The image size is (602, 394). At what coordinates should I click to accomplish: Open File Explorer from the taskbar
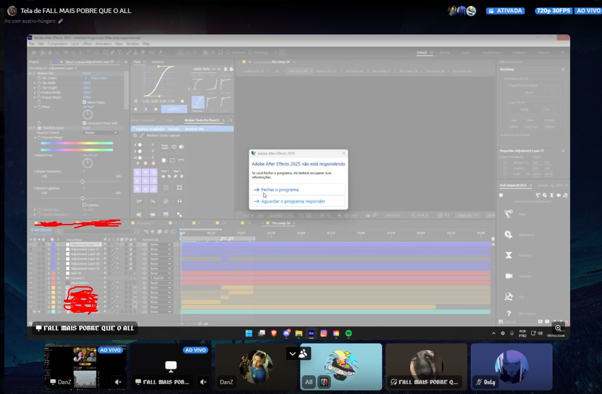(x=299, y=333)
